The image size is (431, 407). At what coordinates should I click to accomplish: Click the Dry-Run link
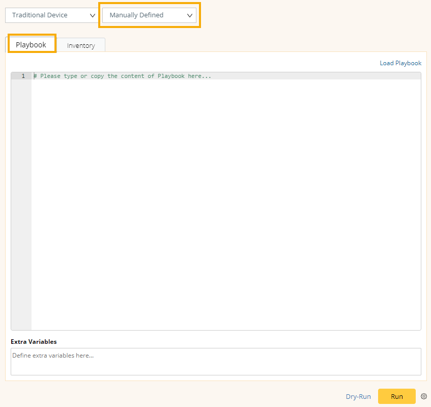(x=358, y=396)
